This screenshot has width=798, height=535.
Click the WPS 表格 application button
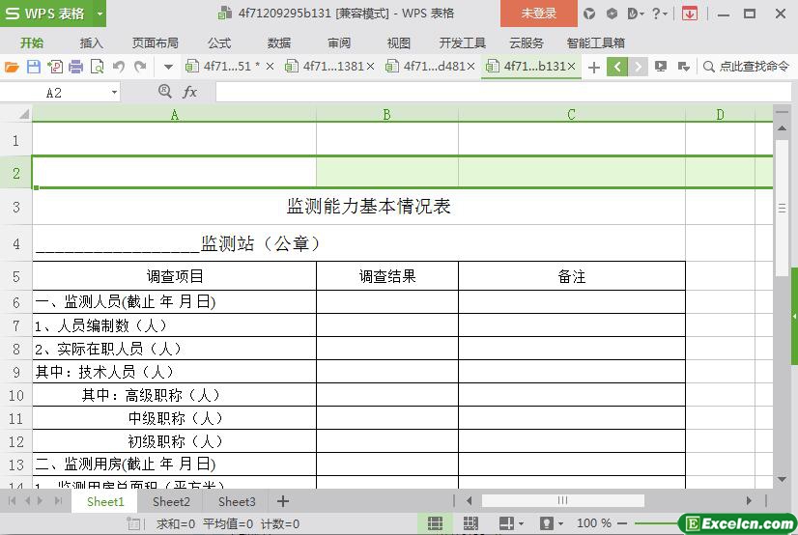pos(46,14)
